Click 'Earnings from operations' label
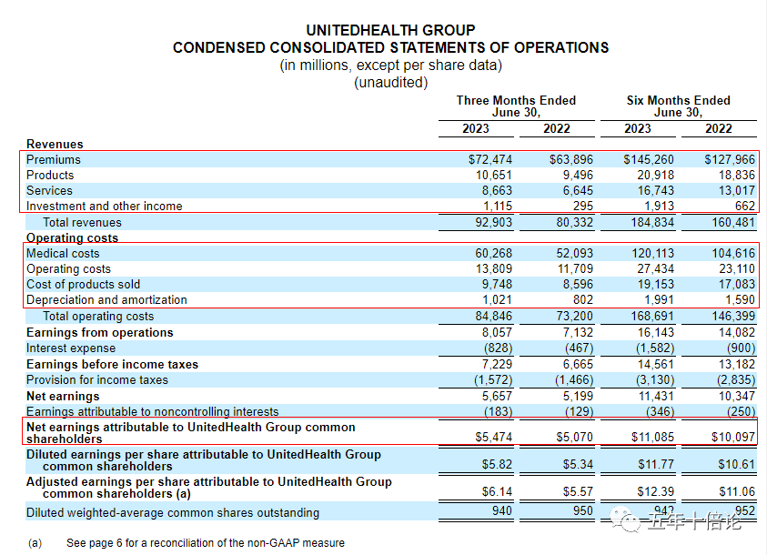Image resolution: width=767 pixels, height=555 pixels. point(100,333)
